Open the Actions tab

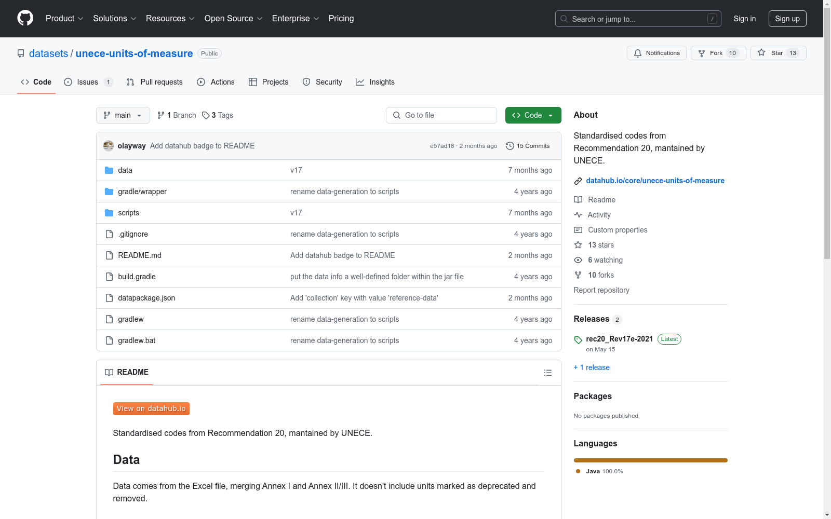[x=216, y=82]
